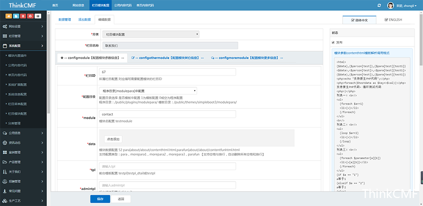The image size is (423, 206).
Task: Switch to the 添加数据 tab
Action: coord(85,20)
